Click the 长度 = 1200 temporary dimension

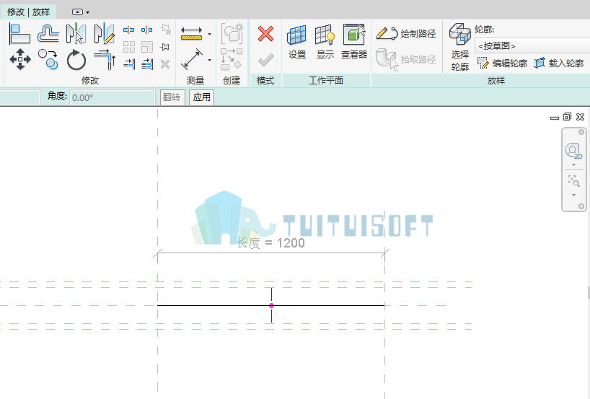coord(270,242)
